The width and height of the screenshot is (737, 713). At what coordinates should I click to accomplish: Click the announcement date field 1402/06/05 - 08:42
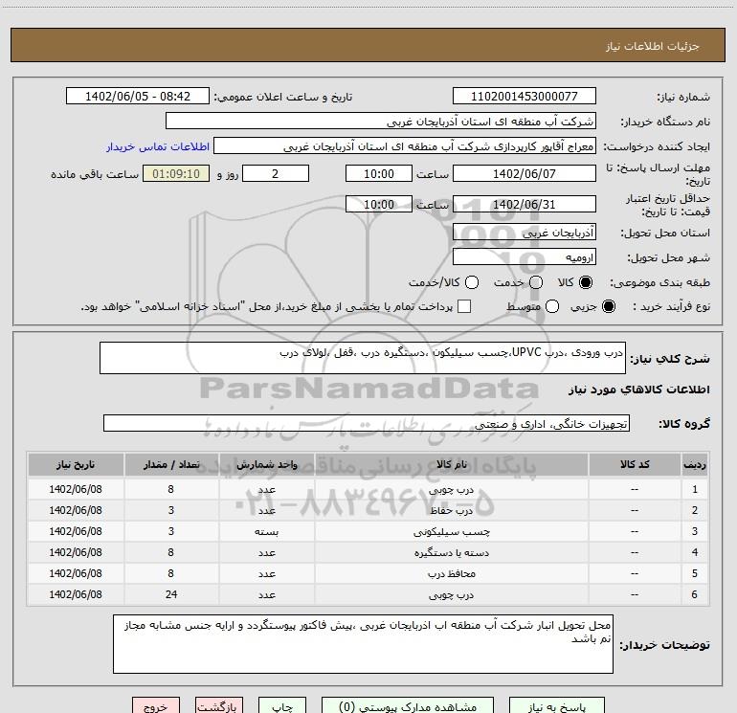point(138,97)
